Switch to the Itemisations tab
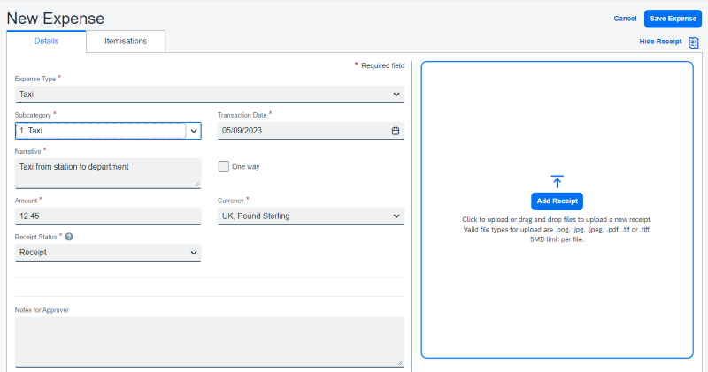This screenshot has height=372, width=708. coord(126,41)
